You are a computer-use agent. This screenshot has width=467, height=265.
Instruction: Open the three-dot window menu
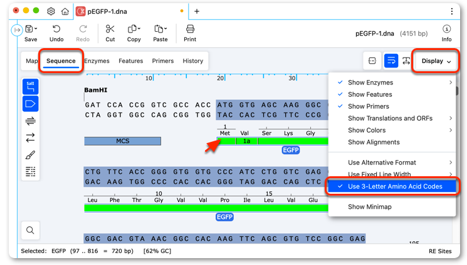click(451, 11)
